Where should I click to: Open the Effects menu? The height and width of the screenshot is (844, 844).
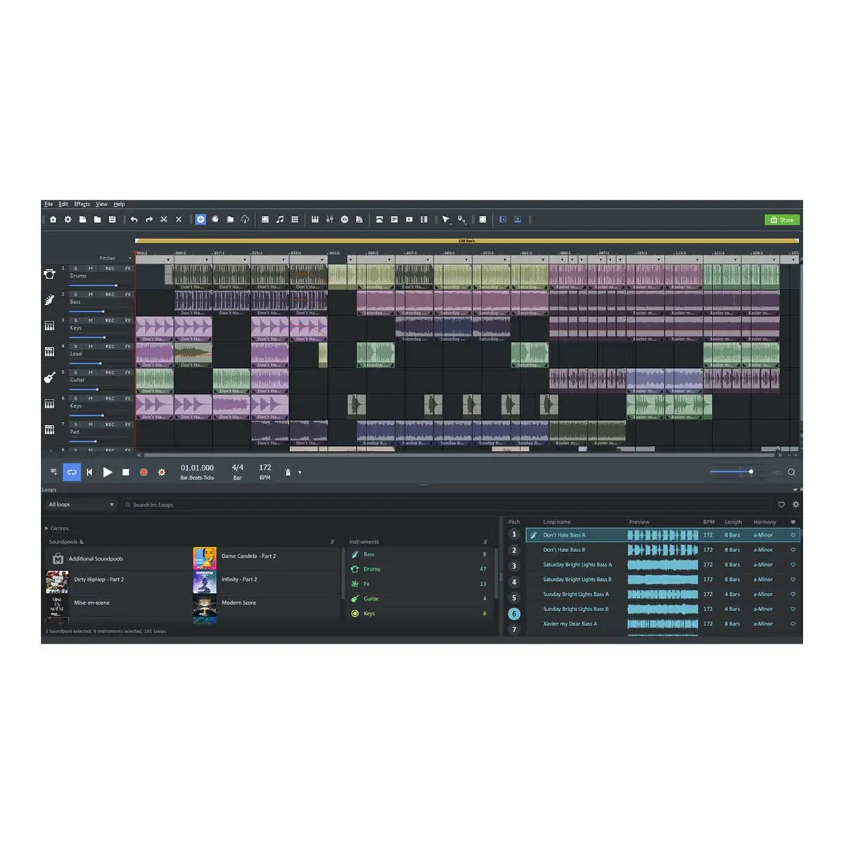[82, 203]
